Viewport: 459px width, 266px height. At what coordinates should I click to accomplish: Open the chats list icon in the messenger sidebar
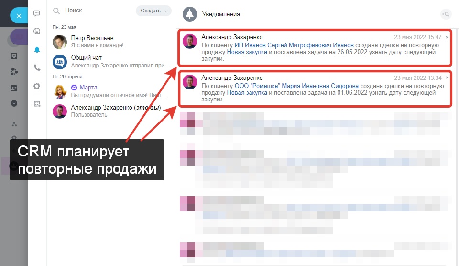(x=37, y=13)
